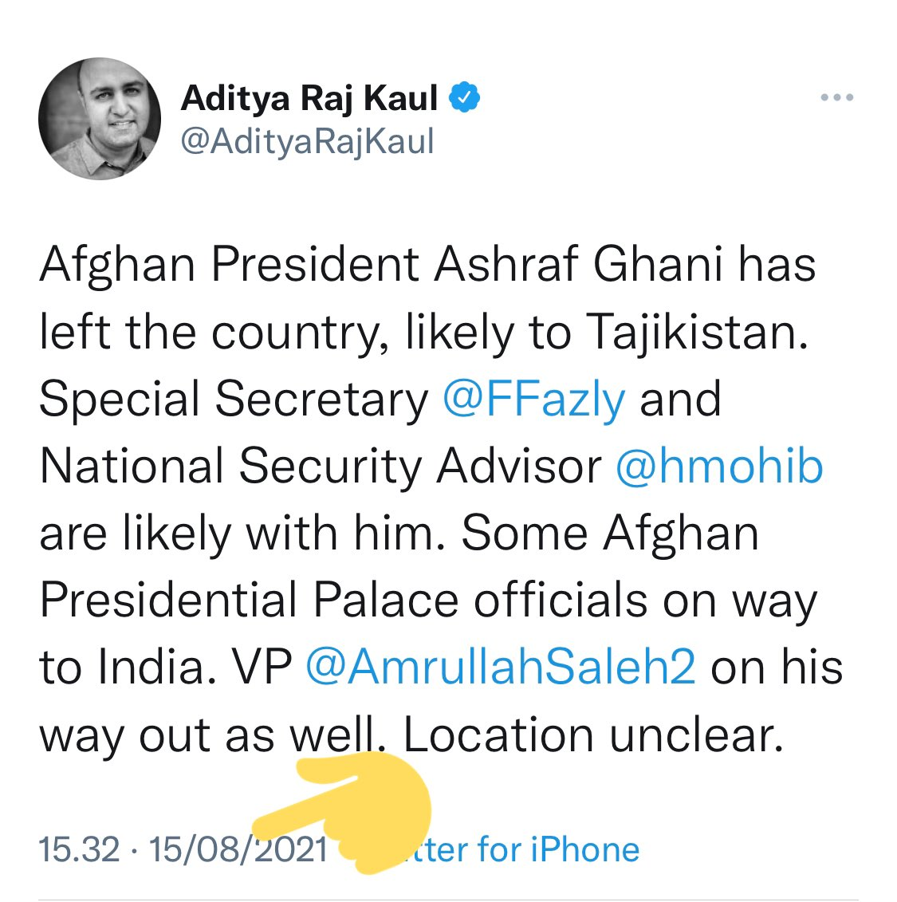Open the @AmrullahSaleh2 mention link
This screenshot has width=897, height=902.
(500, 668)
